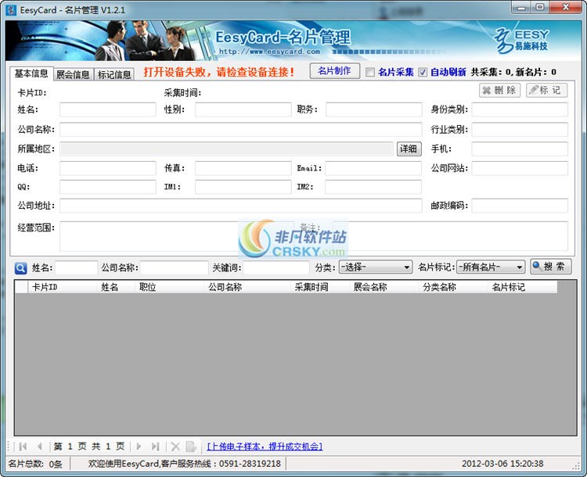Viewport: 587px width, 477px height.
Task: Click the 公司网站 input field
Action: (x=520, y=168)
